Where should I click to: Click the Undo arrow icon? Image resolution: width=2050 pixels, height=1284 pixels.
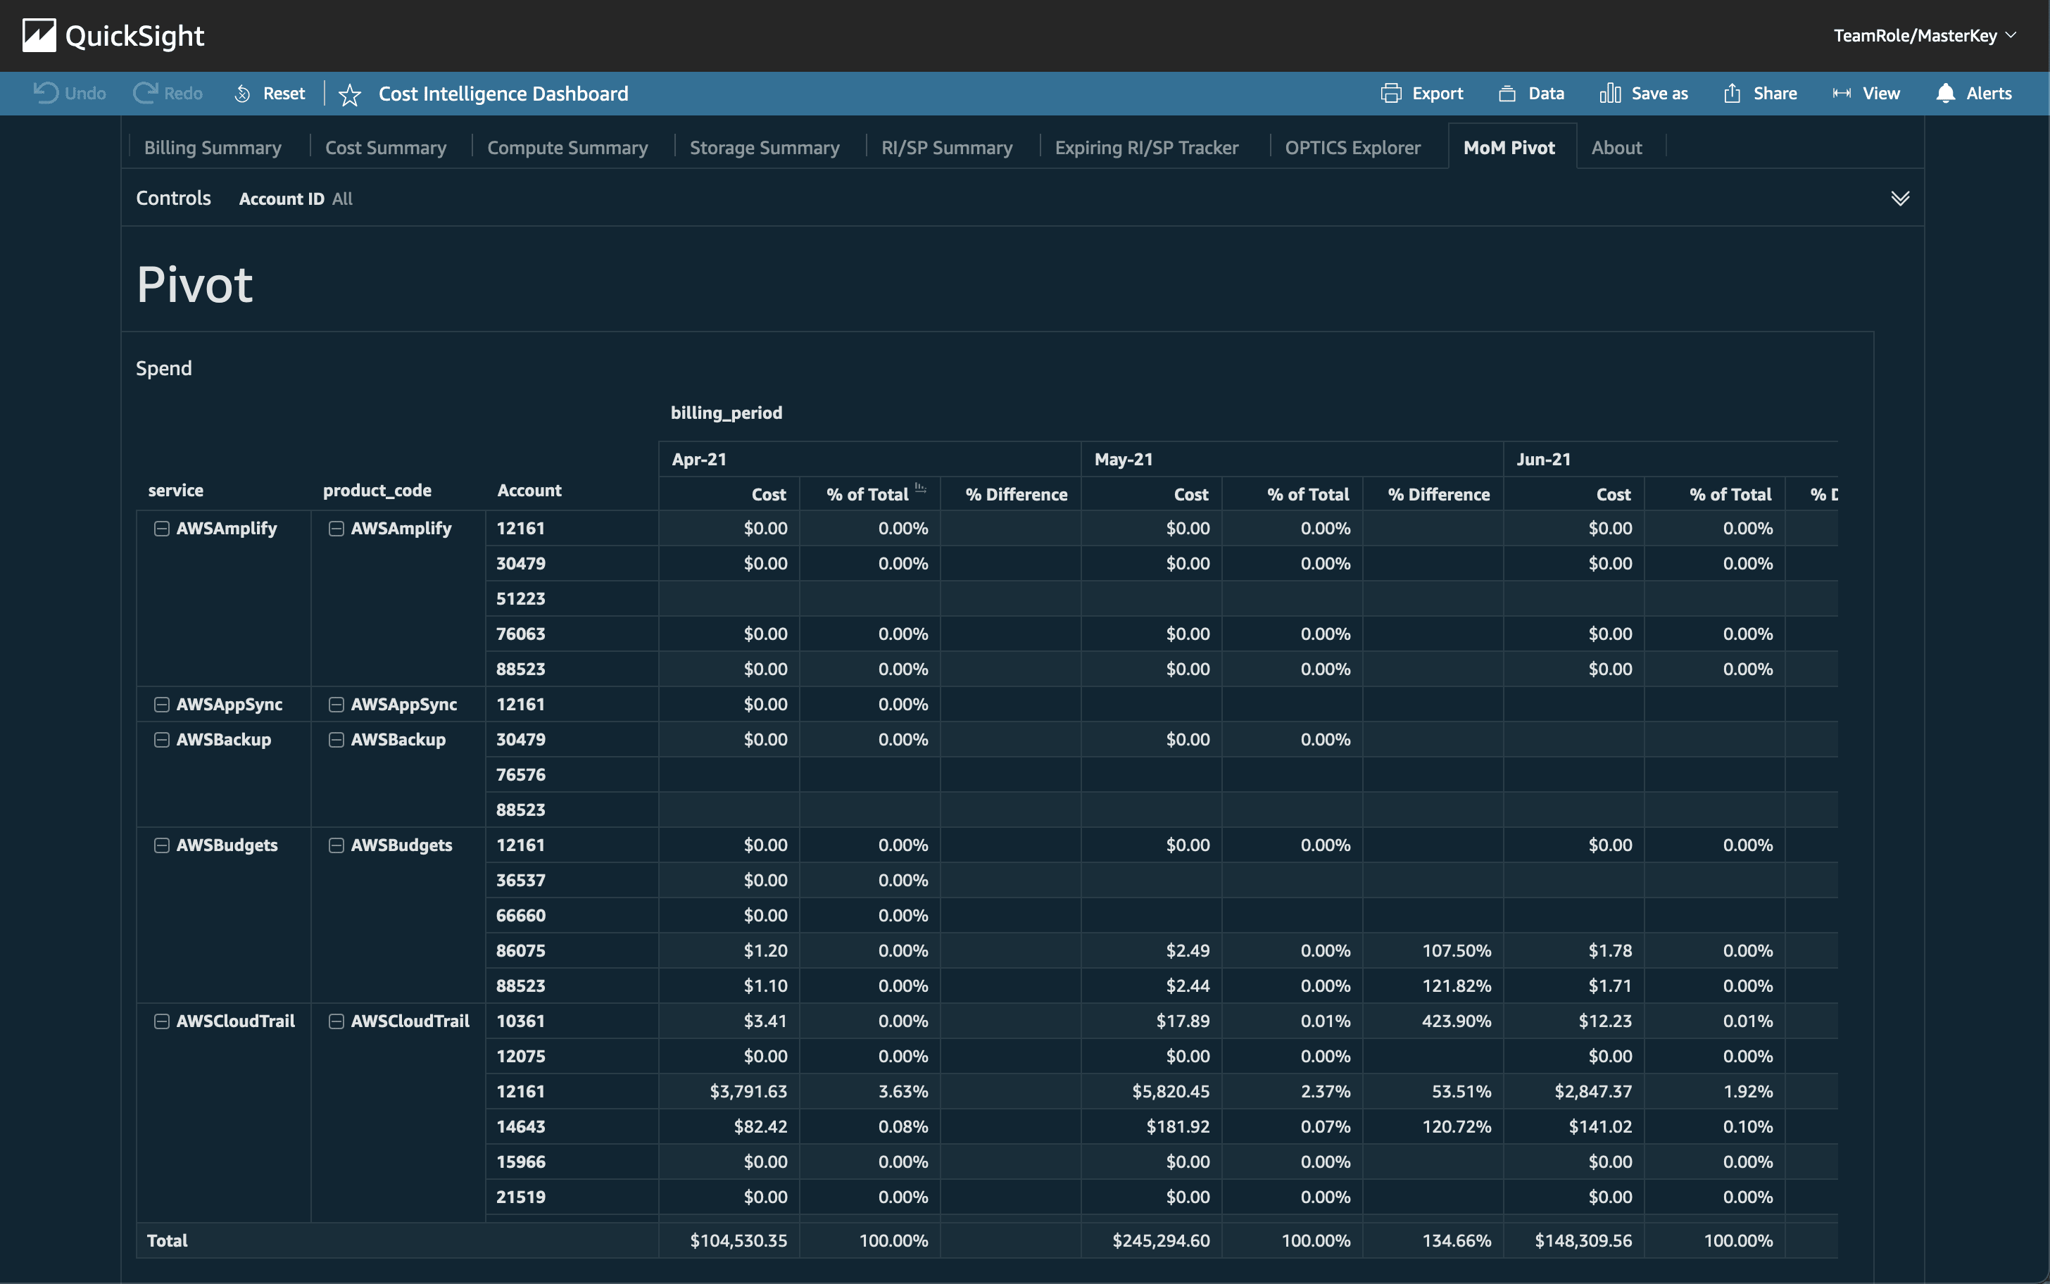[45, 92]
